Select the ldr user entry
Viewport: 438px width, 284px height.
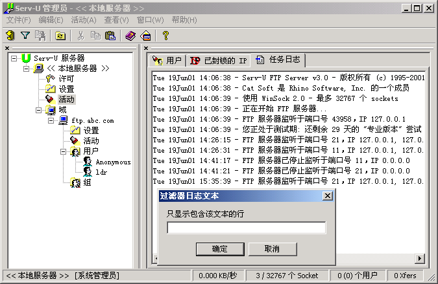[101, 172]
